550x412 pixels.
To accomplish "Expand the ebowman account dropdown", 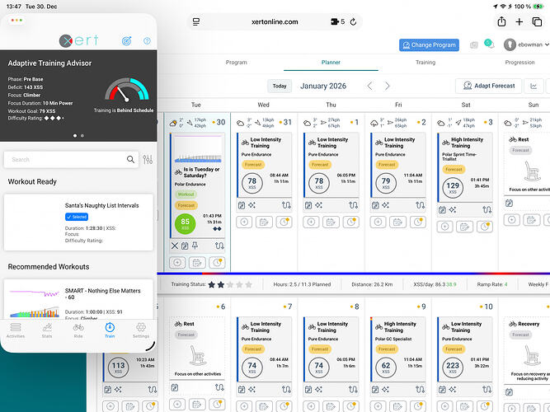I will pyautogui.click(x=528, y=45).
